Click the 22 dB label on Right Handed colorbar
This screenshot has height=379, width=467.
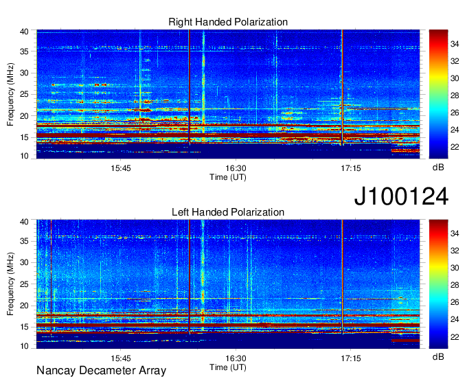tap(455, 147)
